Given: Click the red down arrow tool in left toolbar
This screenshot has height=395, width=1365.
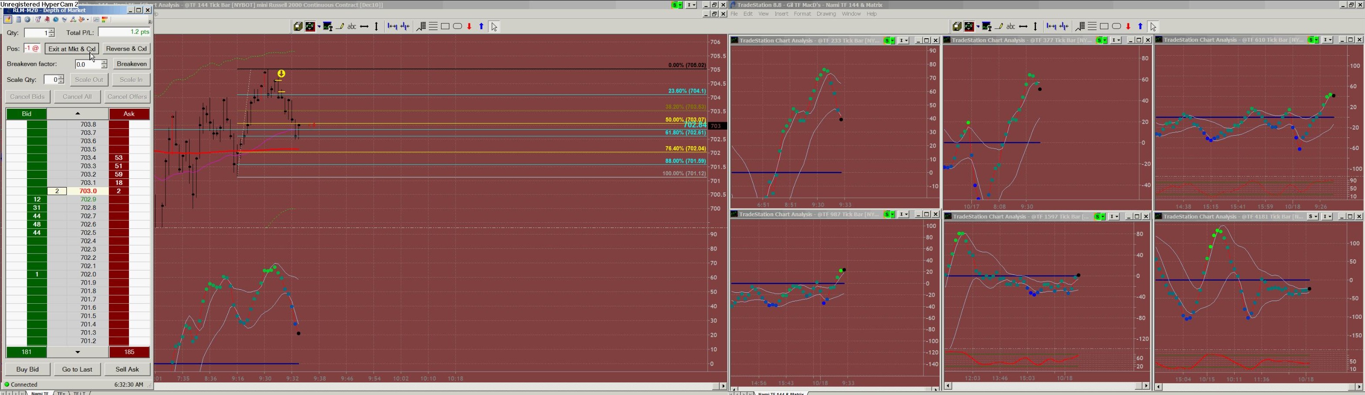Looking at the screenshot, I should click(x=469, y=27).
